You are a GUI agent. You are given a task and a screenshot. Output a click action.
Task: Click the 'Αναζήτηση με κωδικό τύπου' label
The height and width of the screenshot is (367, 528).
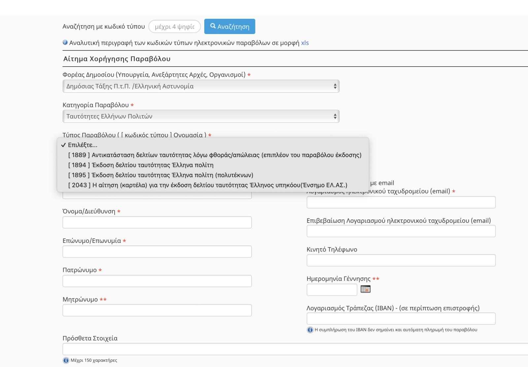click(x=104, y=26)
